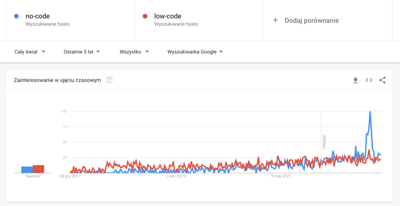Image resolution: width=400 pixels, height=206 pixels.
Task: Open the Wyszukiwarka Google source dropdown
Action: click(x=195, y=52)
